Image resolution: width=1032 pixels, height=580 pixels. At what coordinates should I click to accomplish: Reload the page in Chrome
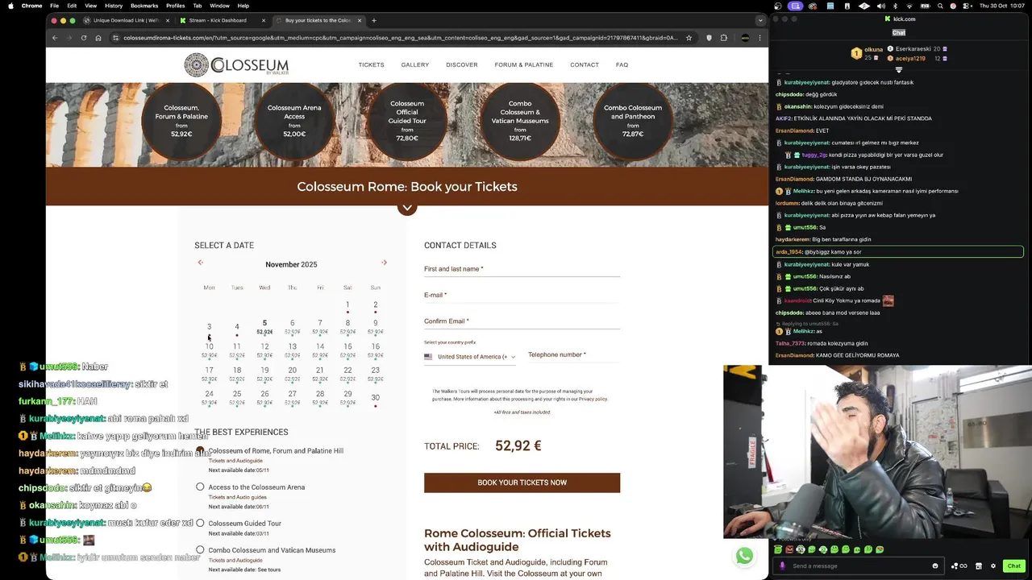83,38
